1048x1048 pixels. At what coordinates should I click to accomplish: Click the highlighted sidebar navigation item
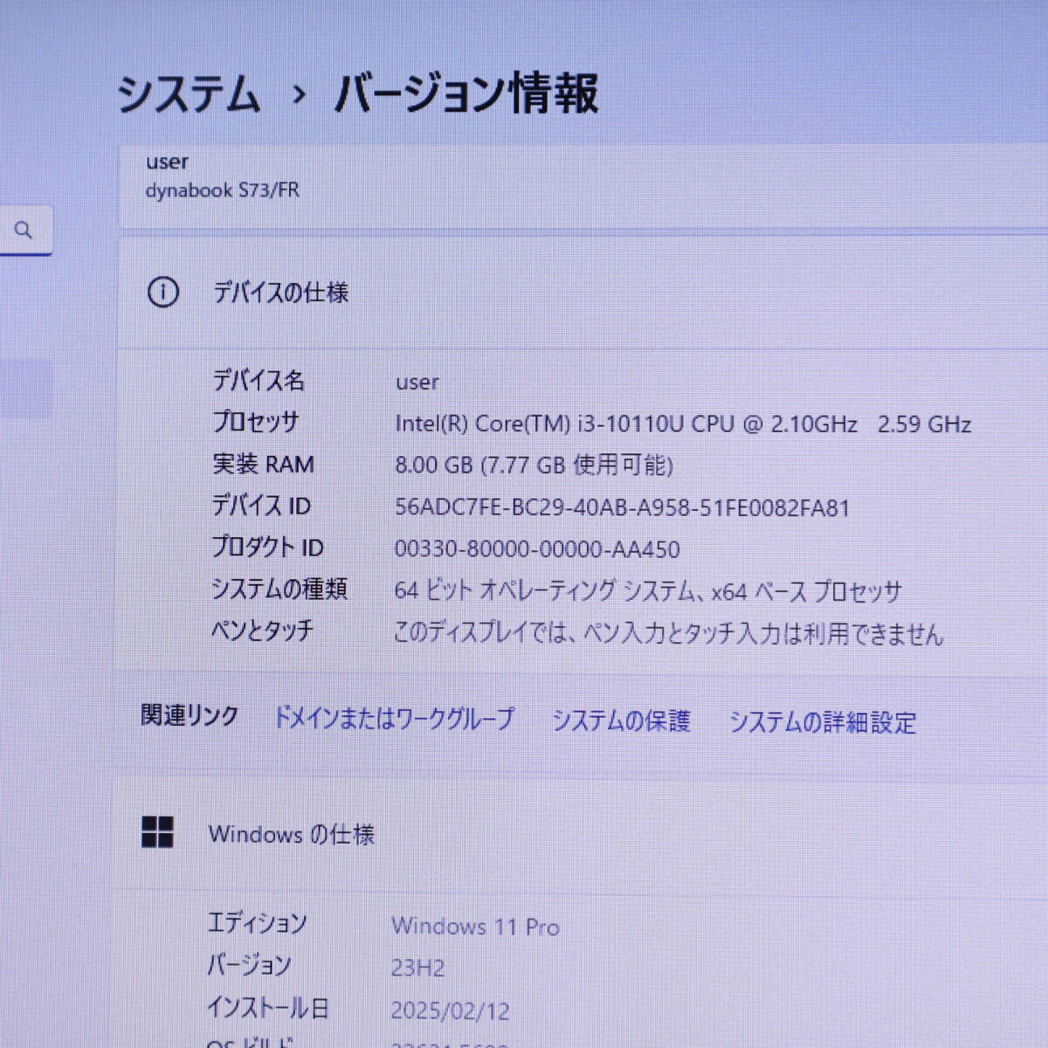coord(25,389)
